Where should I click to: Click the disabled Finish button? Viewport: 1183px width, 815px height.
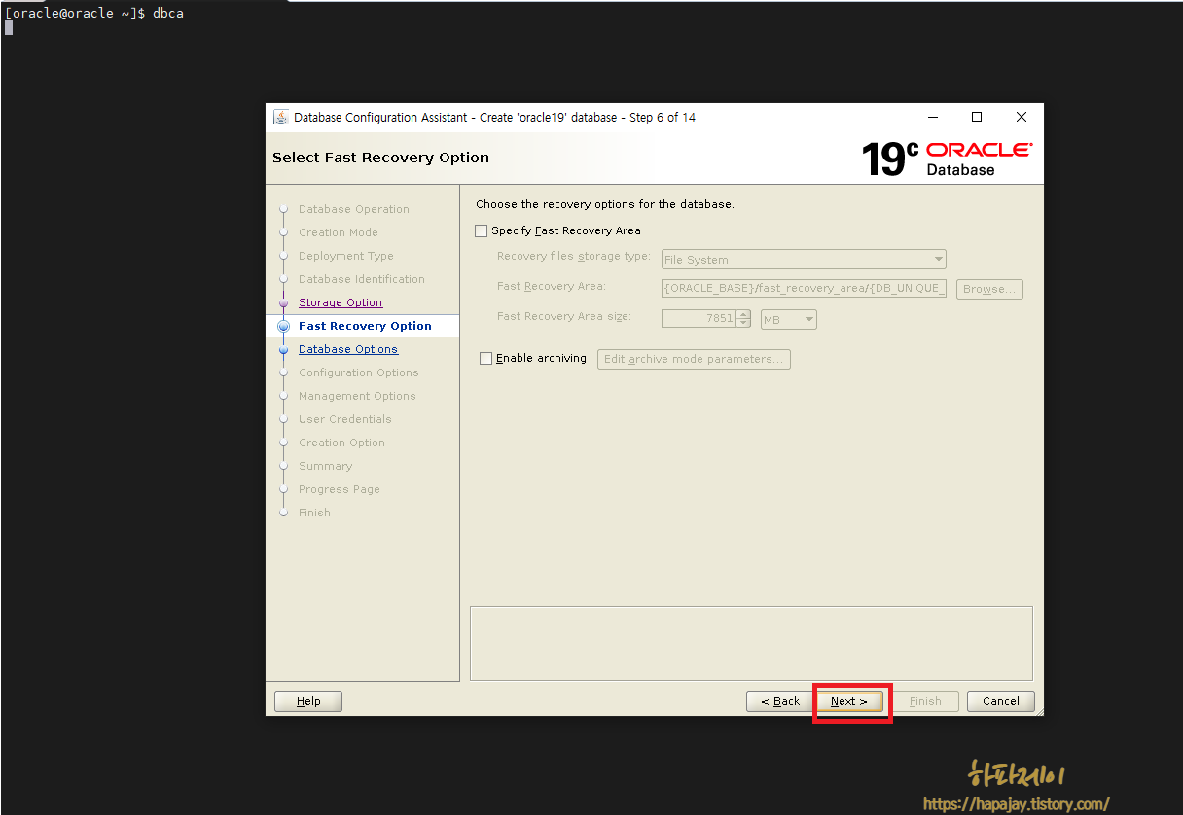[925, 701]
